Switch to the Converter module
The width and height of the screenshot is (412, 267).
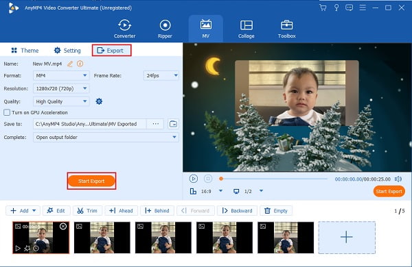click(x=124, y=29)
